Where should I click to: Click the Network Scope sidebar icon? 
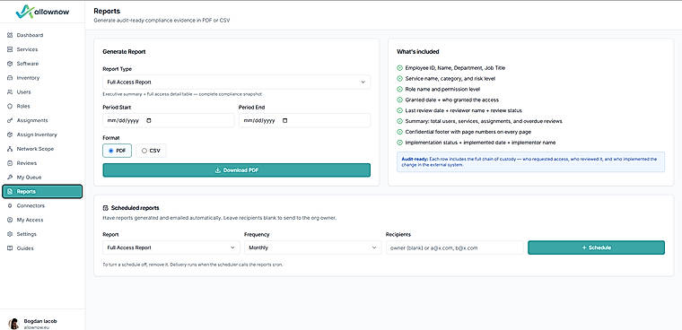click(x=10, y=149)
